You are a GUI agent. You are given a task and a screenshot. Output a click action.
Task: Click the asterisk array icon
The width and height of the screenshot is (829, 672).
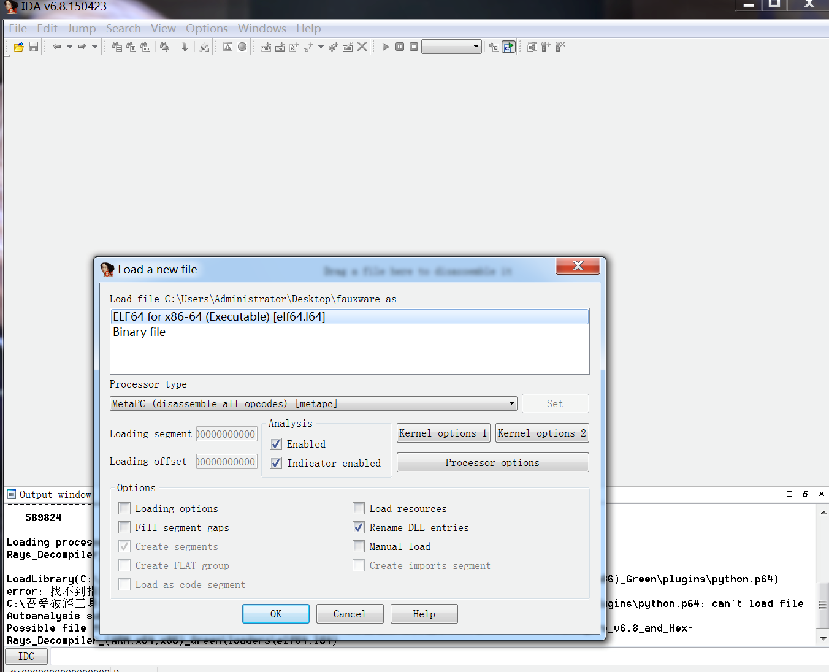pyautogui.click(x=334, y=47)
